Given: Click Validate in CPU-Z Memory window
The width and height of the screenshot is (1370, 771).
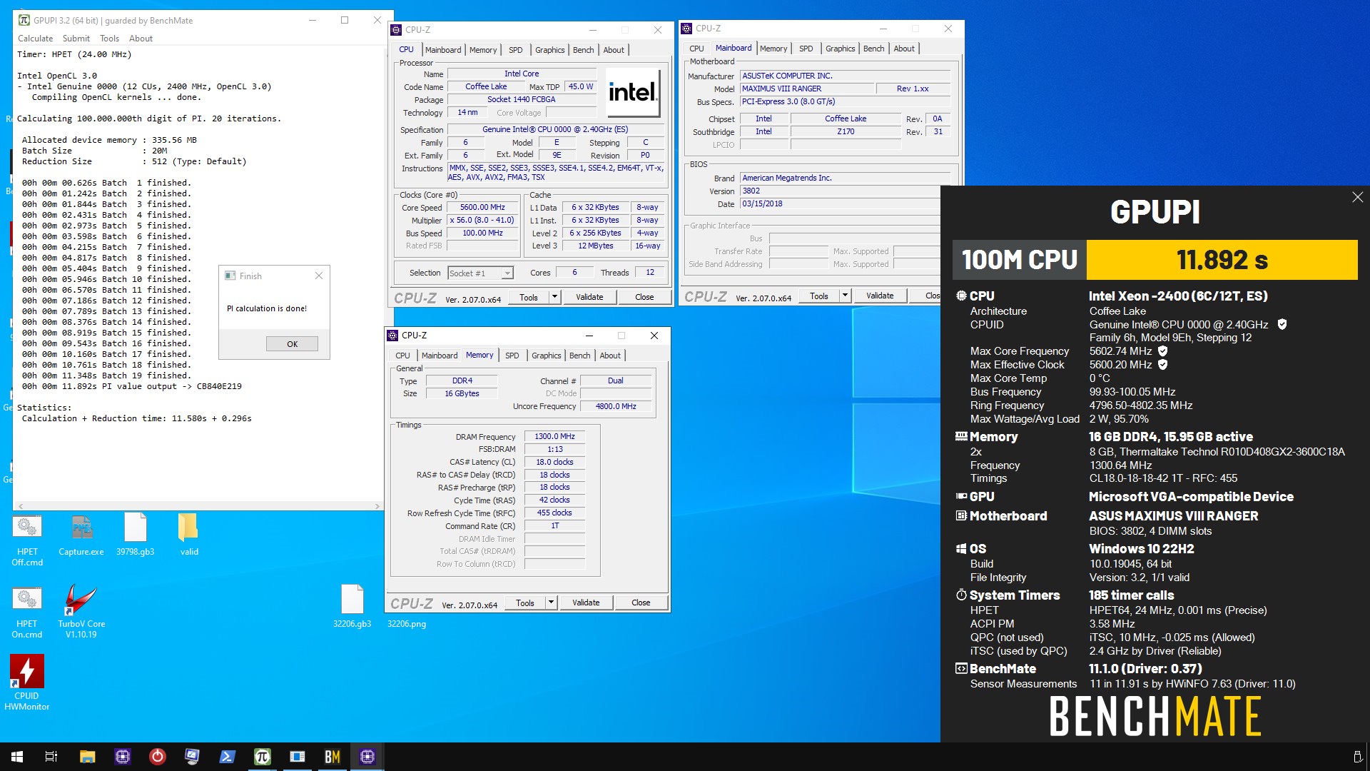Looking at the screenshot, I should tap(586, 603).
